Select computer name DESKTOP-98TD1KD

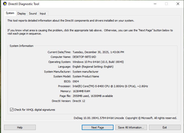(x=84, y=57)
